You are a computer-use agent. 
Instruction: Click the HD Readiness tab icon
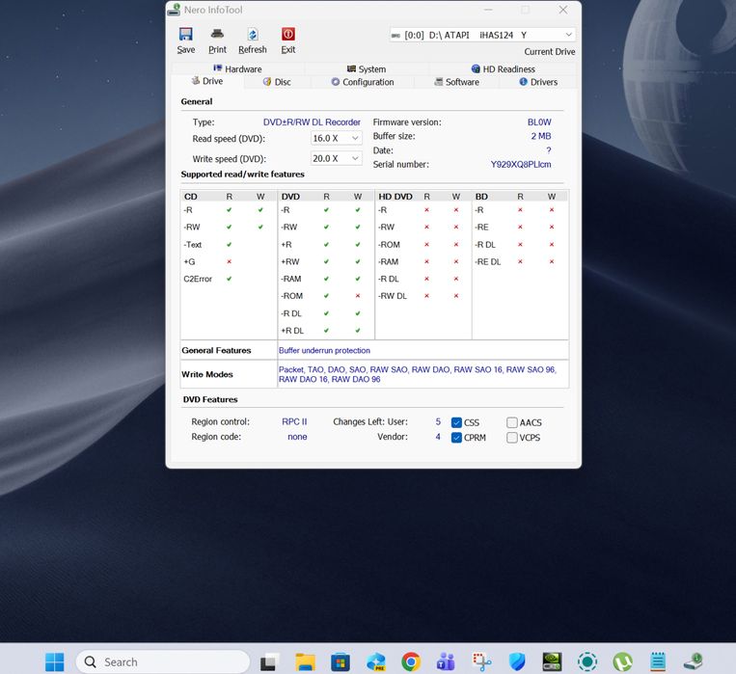coord(476,69)
